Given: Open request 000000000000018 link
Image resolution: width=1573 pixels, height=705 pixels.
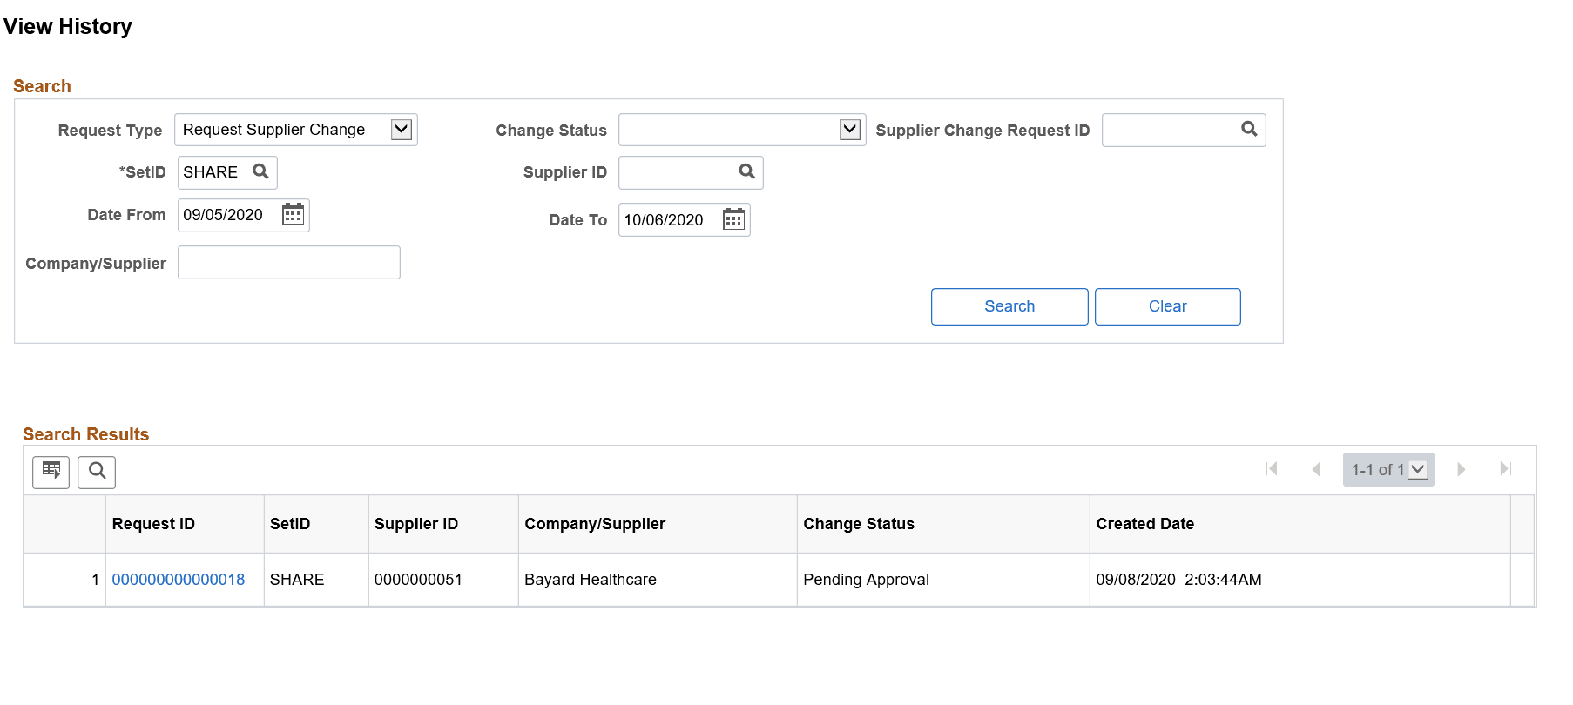Looking at the screenshot, I should tap(179, 580).
